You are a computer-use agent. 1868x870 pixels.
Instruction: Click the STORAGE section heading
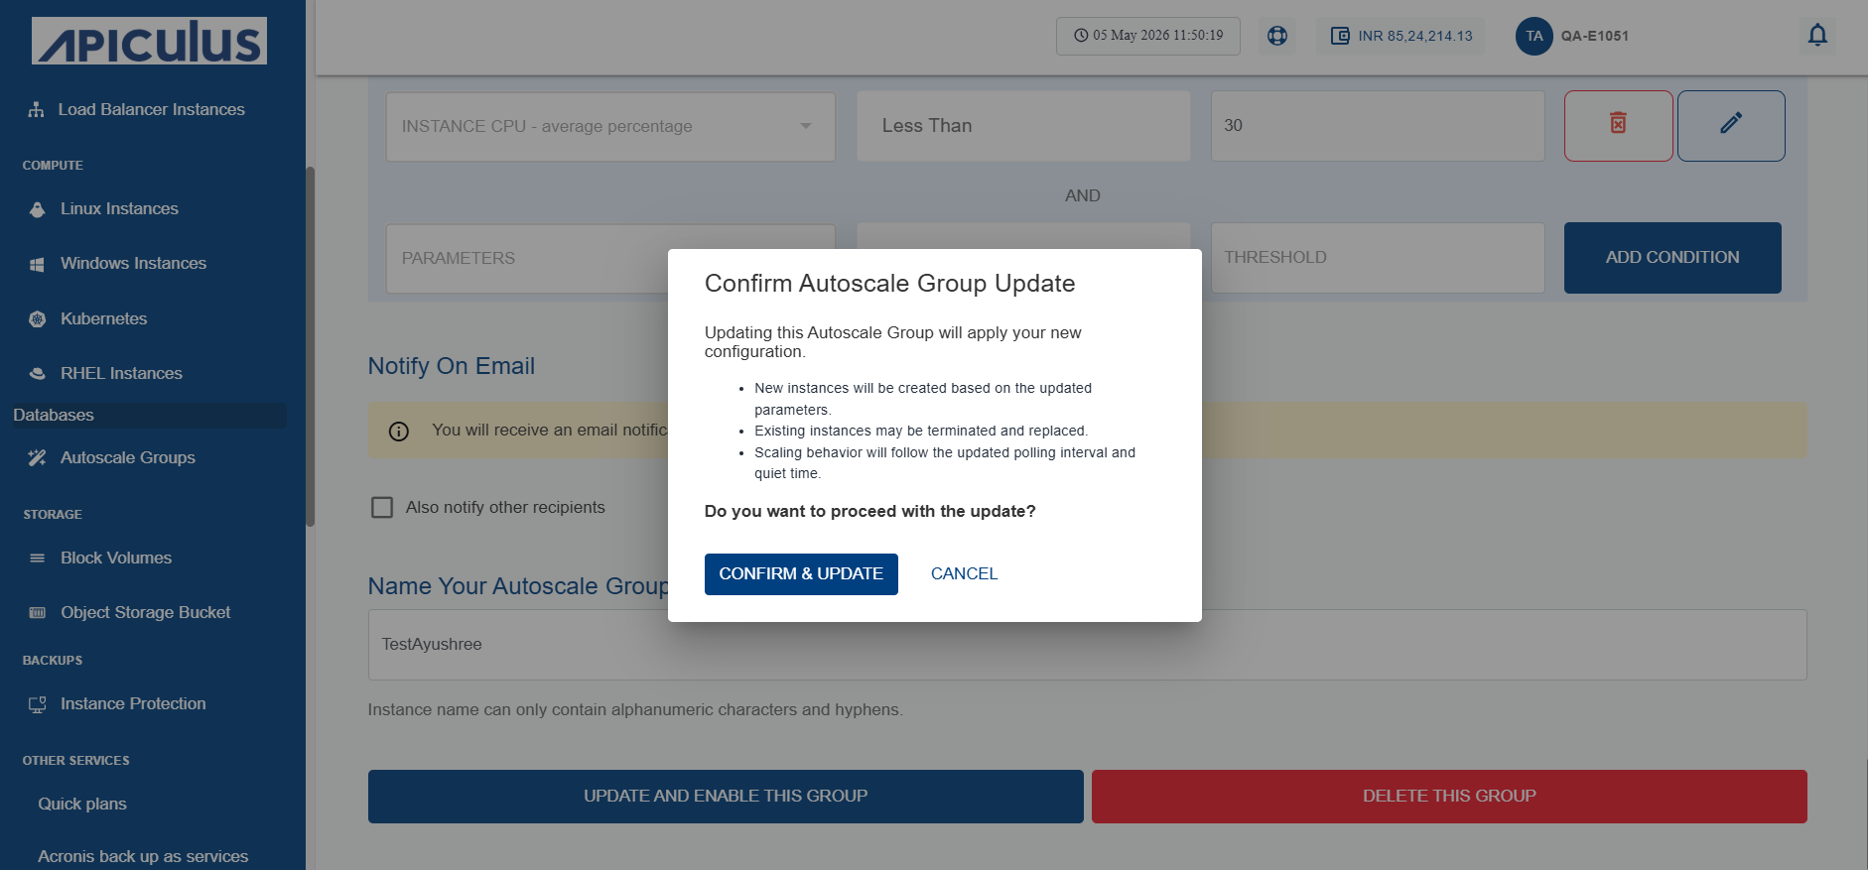coord(53,515)
